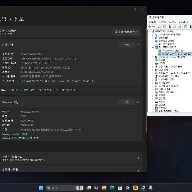Launch Microsoft Edge from the taskbar

coord(112,188)
